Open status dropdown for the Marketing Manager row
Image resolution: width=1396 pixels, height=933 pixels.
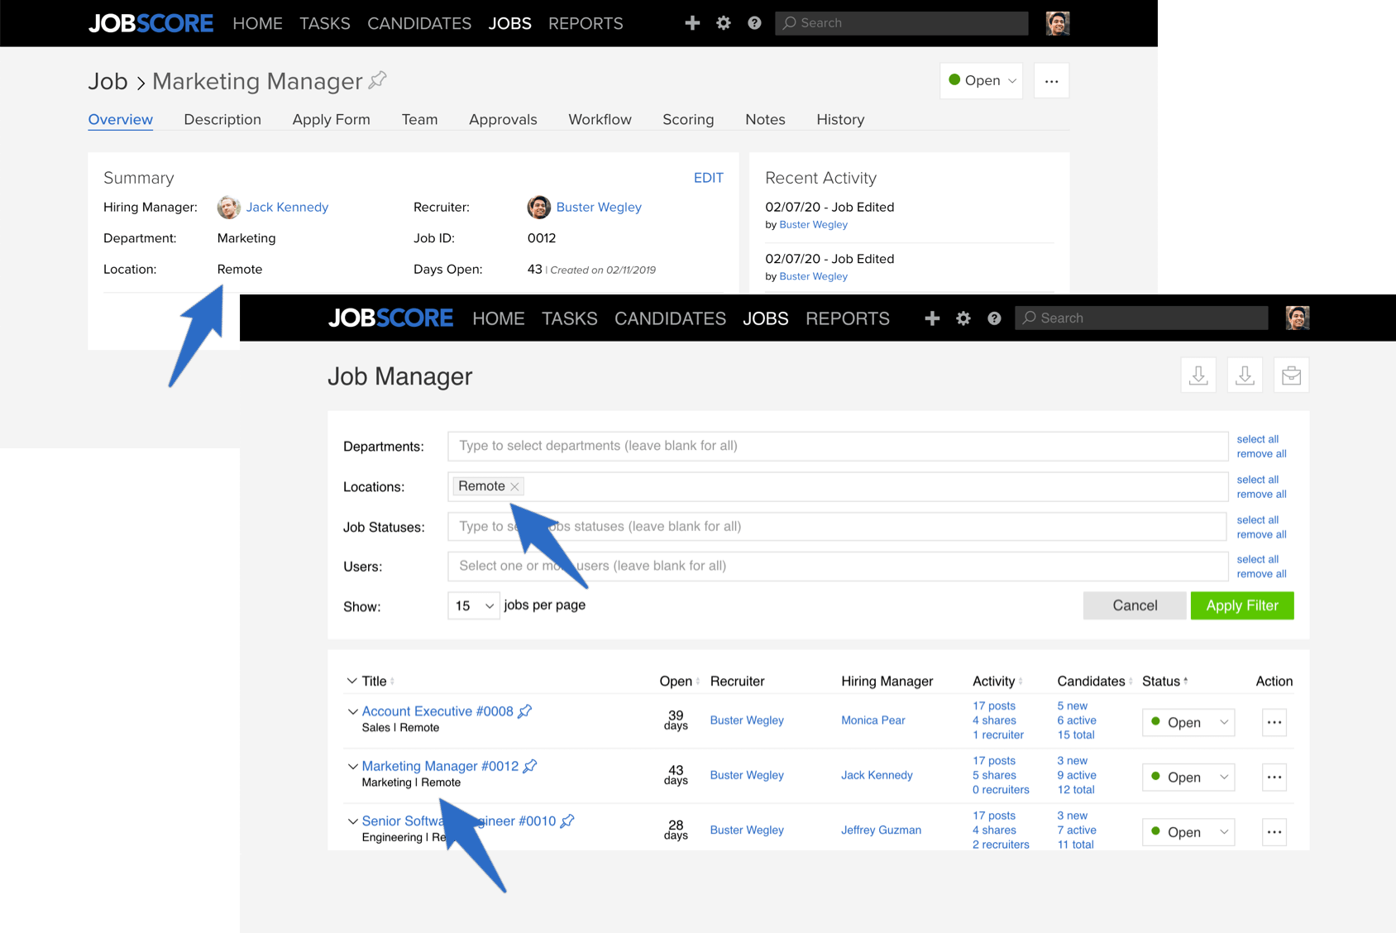coord(1188,777)
